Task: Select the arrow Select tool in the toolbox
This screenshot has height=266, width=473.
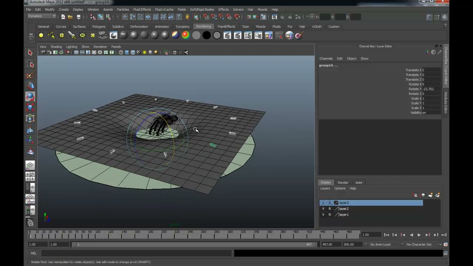Action: coord(30,53)
